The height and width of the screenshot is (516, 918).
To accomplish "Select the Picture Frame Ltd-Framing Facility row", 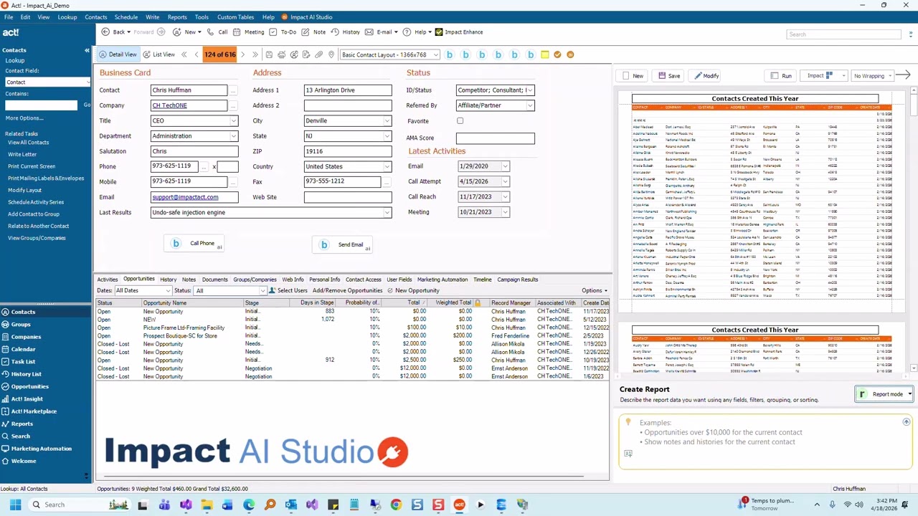I will coord(352,328).
